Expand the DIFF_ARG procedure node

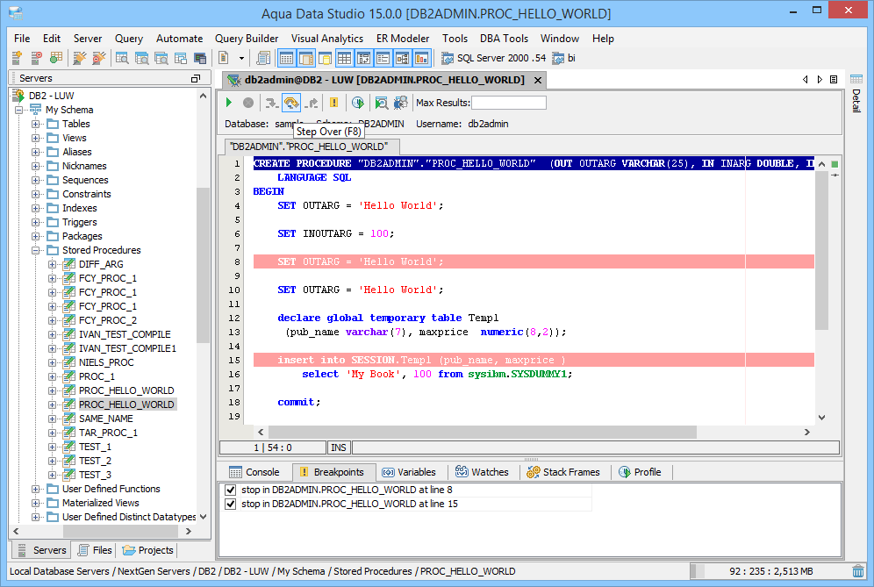coord(53,264)
